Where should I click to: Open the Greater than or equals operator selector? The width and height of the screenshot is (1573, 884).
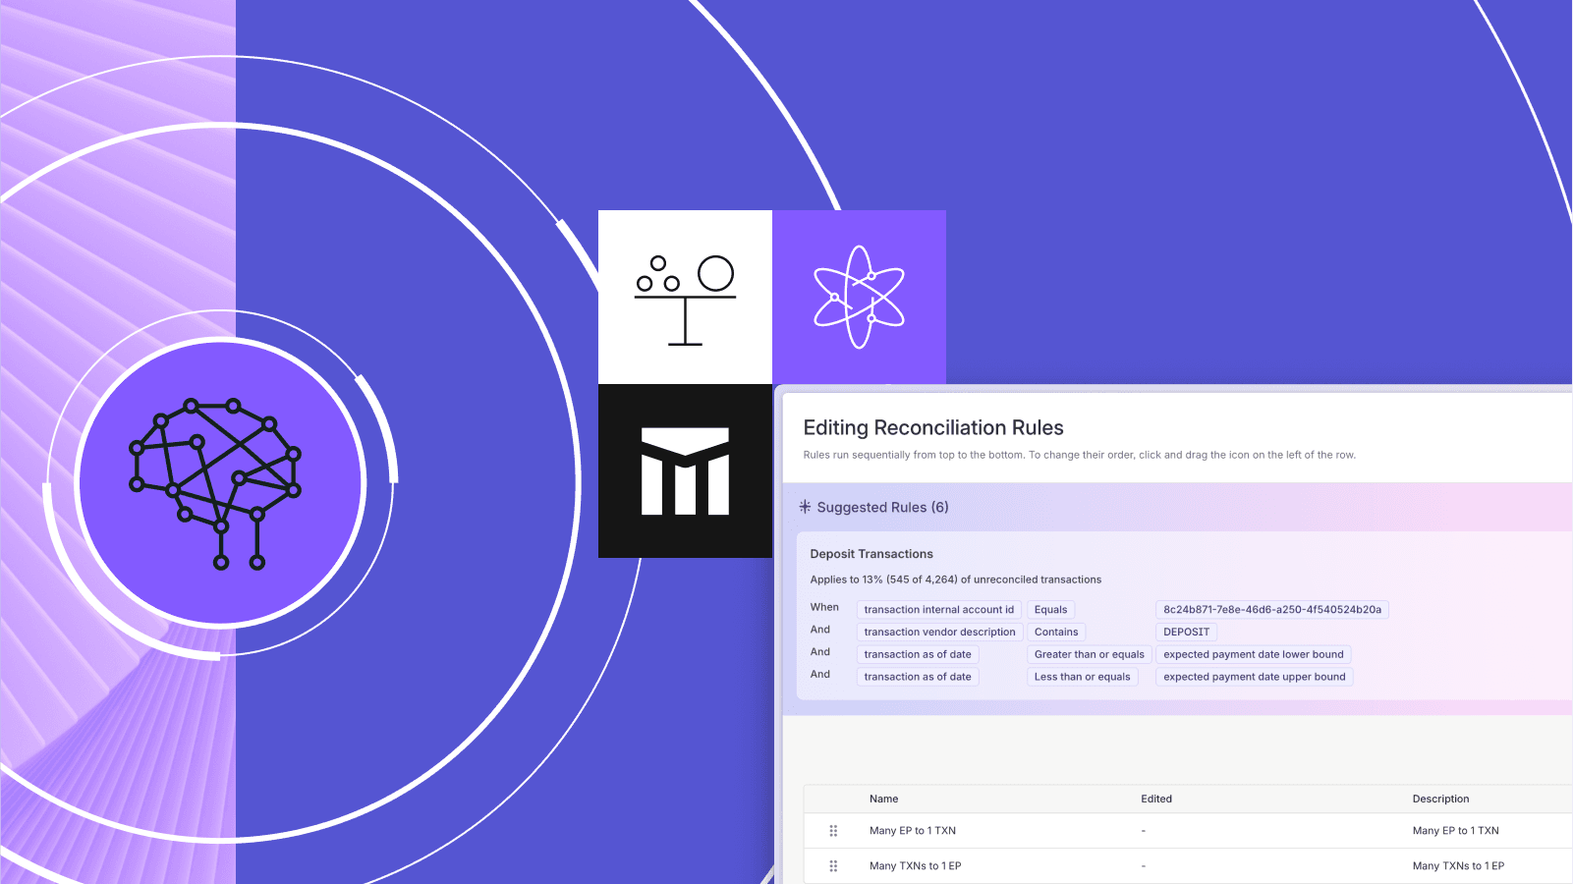click(x=1089, y=654)
